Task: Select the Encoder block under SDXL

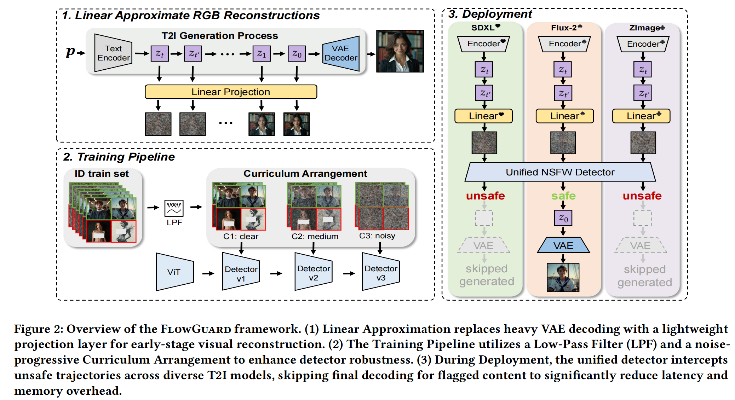Action: point(484,44)
